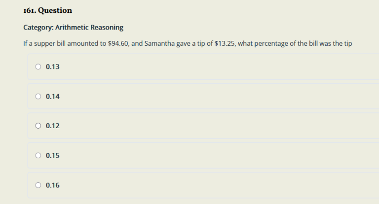Click the "0.13" answer label text
The height and width of the screenshot is (204, 379).
[52, 67]
